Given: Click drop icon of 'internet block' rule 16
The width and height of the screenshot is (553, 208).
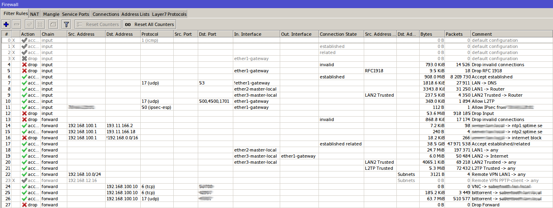Looking at the screenshot, I should click(24, 138).
